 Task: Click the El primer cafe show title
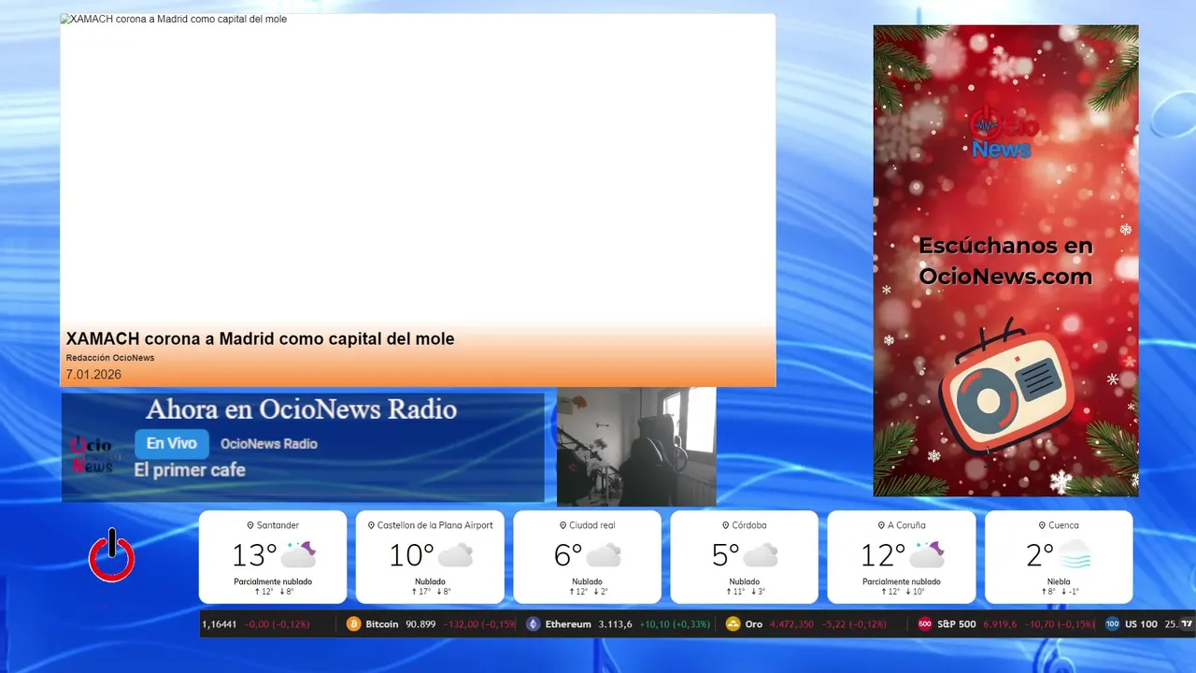[x=190, y=470]
